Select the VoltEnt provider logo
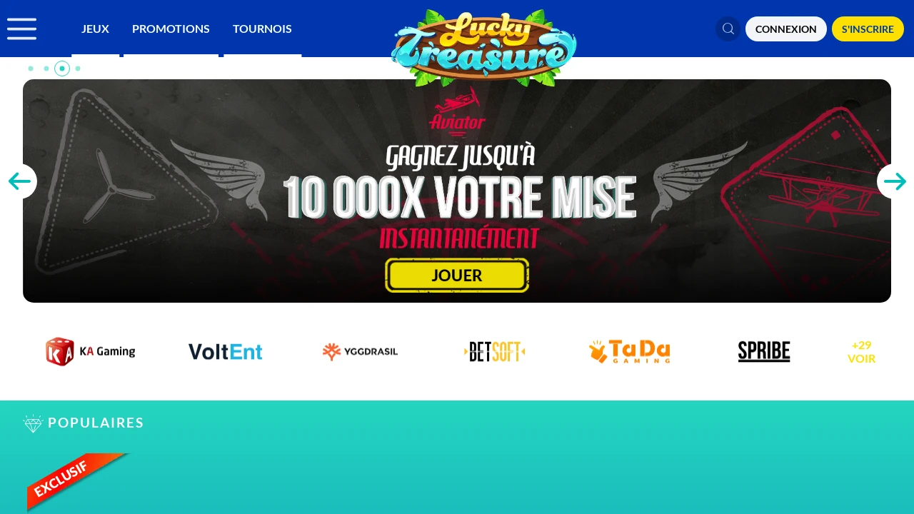This screenshot has height=514, width=914. point(226,352)
